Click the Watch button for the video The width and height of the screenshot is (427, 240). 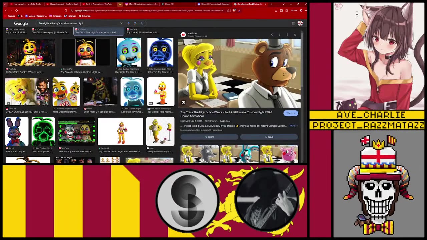tap(290, 113)
